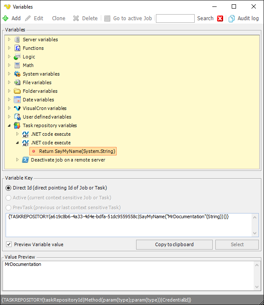This screenshot has height=305, width=264.
Task: Click the search text input field
Action: tap(175, 18)
